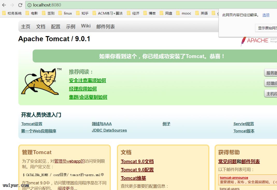Open the Tomcat 9.0配置 link
This screenshot has height=190, width=277.
[137, 170]
